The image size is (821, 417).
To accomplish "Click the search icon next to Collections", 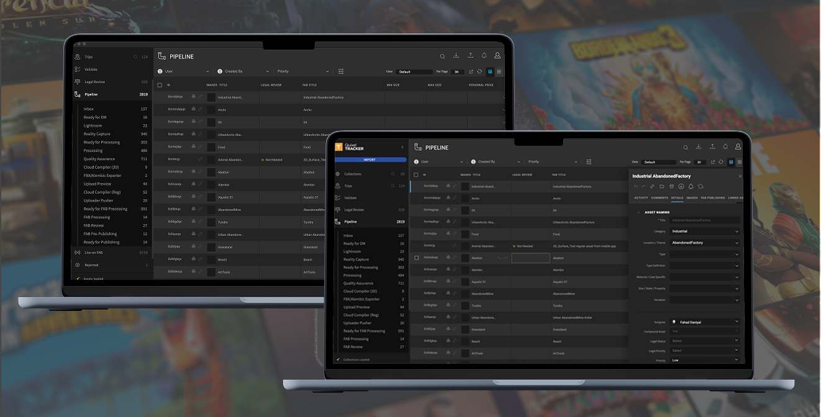I will click(392, 174).
